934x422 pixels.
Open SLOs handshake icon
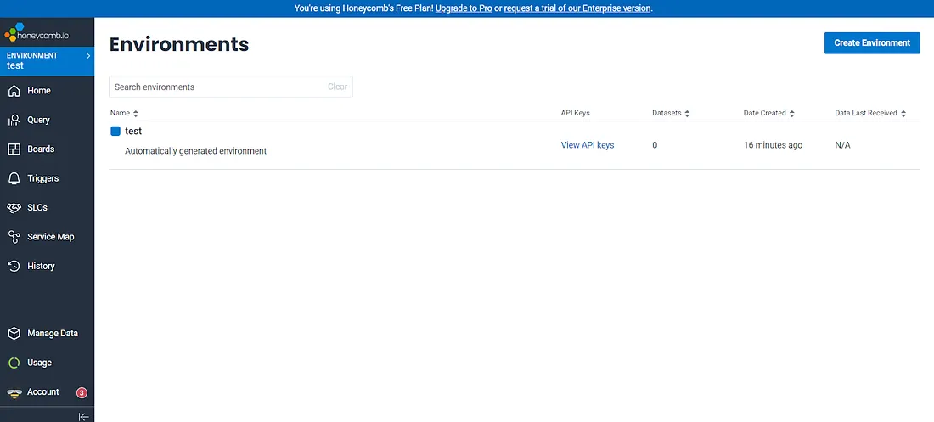[x=14, y=208]
